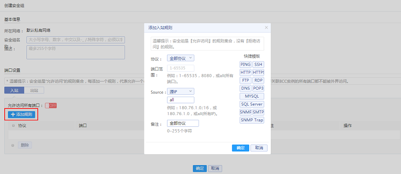
Task: Click the 协议 column header
Action: click(x=22, y=125)
